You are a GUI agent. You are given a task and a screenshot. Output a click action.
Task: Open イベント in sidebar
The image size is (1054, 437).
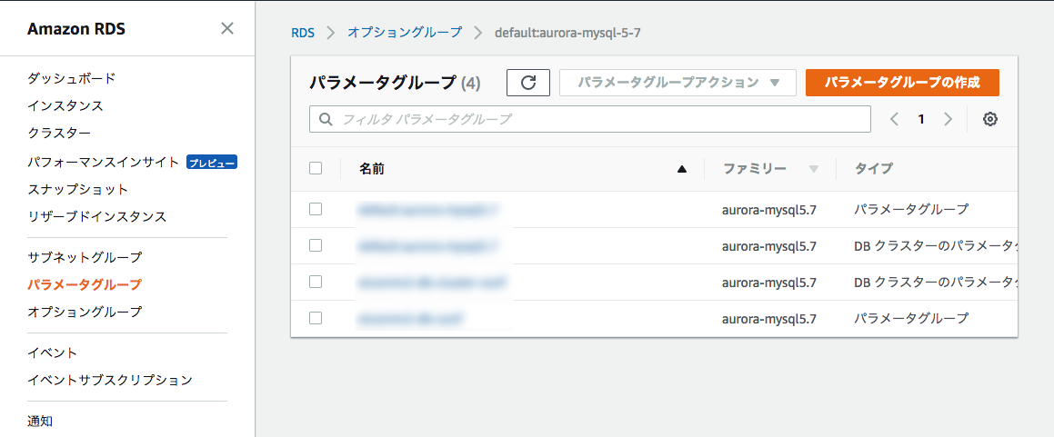[53, 353]
